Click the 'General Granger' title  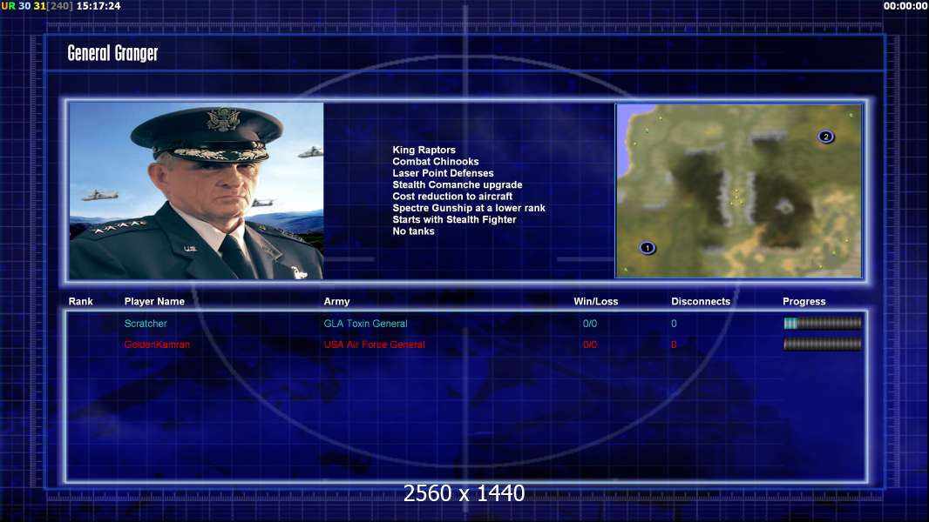112,53
